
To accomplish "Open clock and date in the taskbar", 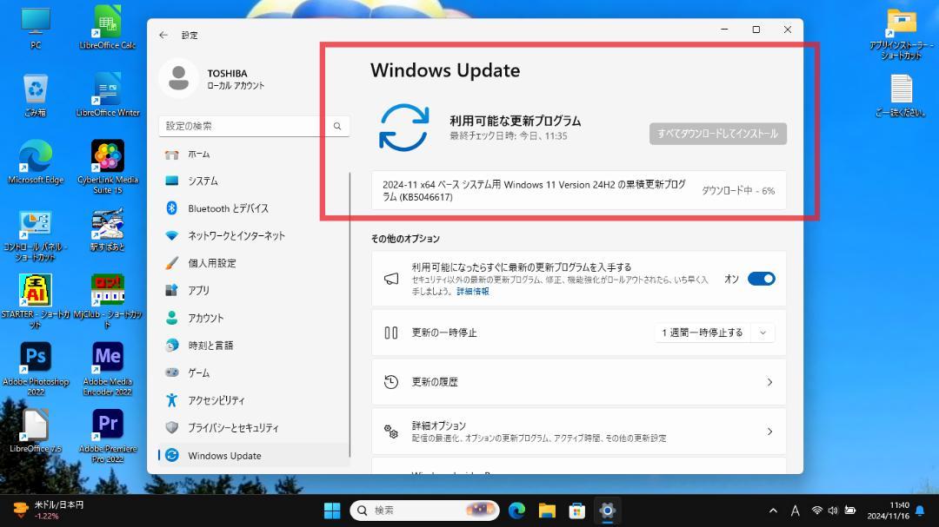I will click(x=889, y=511).
